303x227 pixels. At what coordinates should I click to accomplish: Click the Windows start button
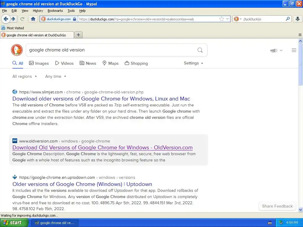14,223
